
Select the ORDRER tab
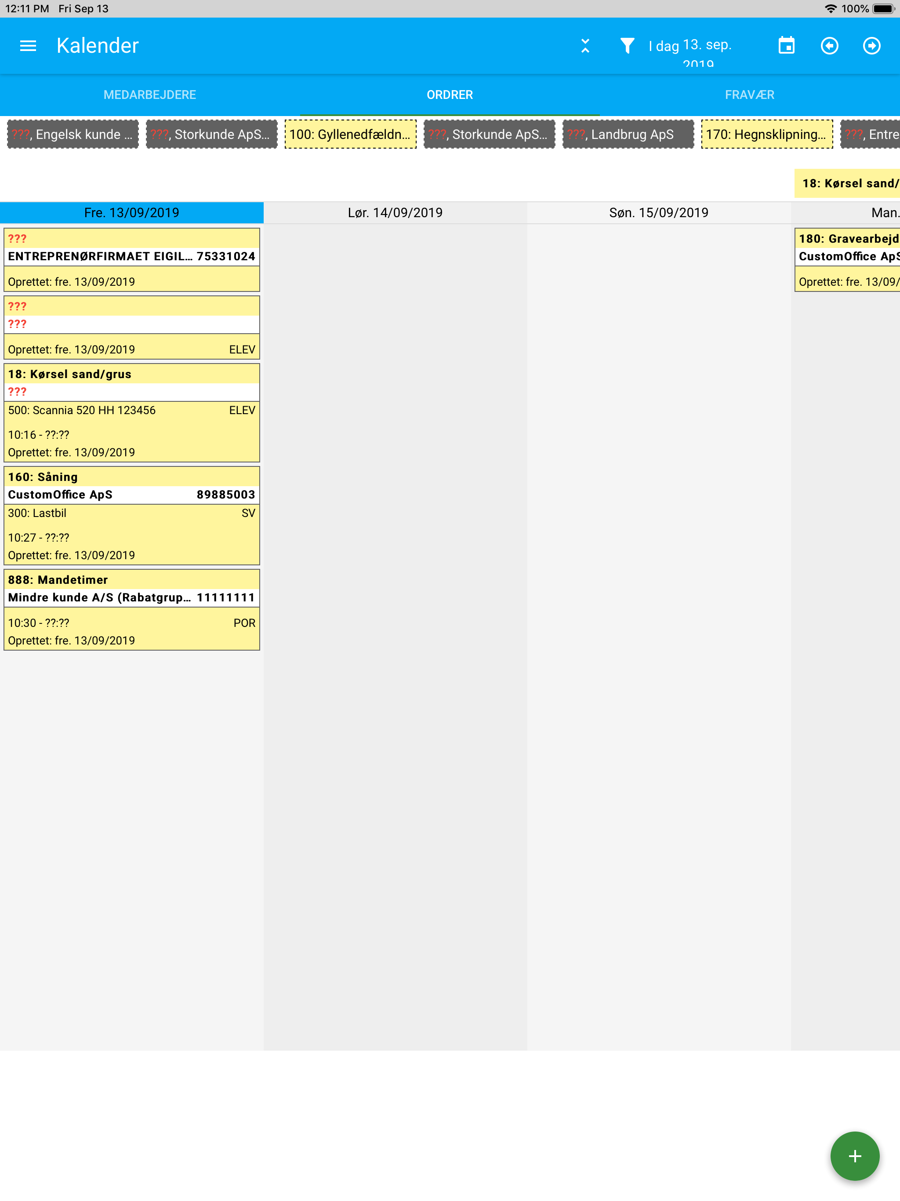coord(450,95)
